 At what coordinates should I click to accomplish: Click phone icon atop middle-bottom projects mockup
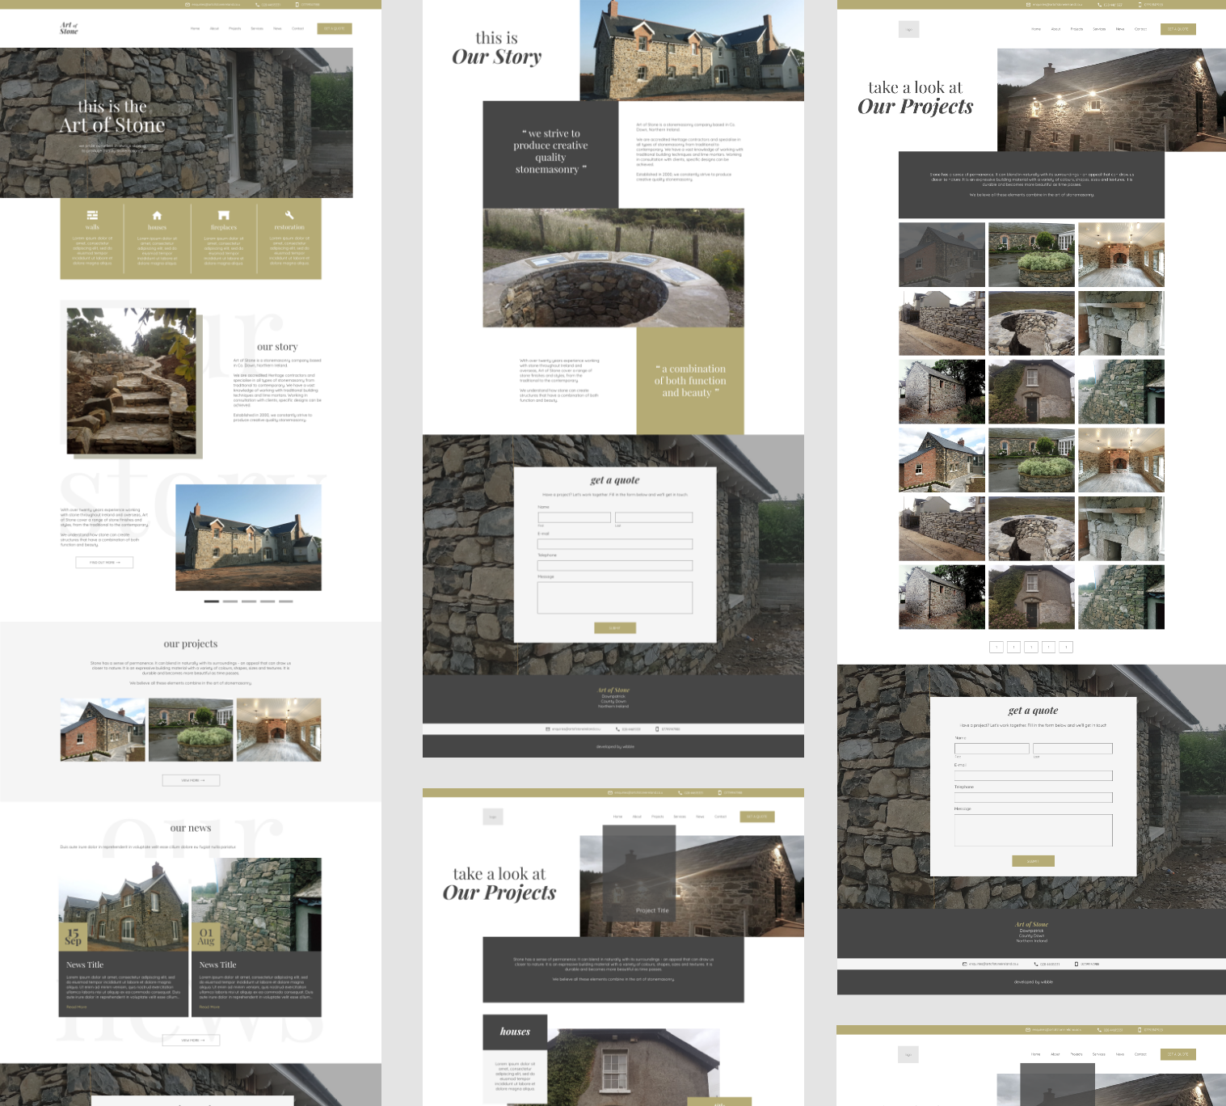[x=680, y=793]
